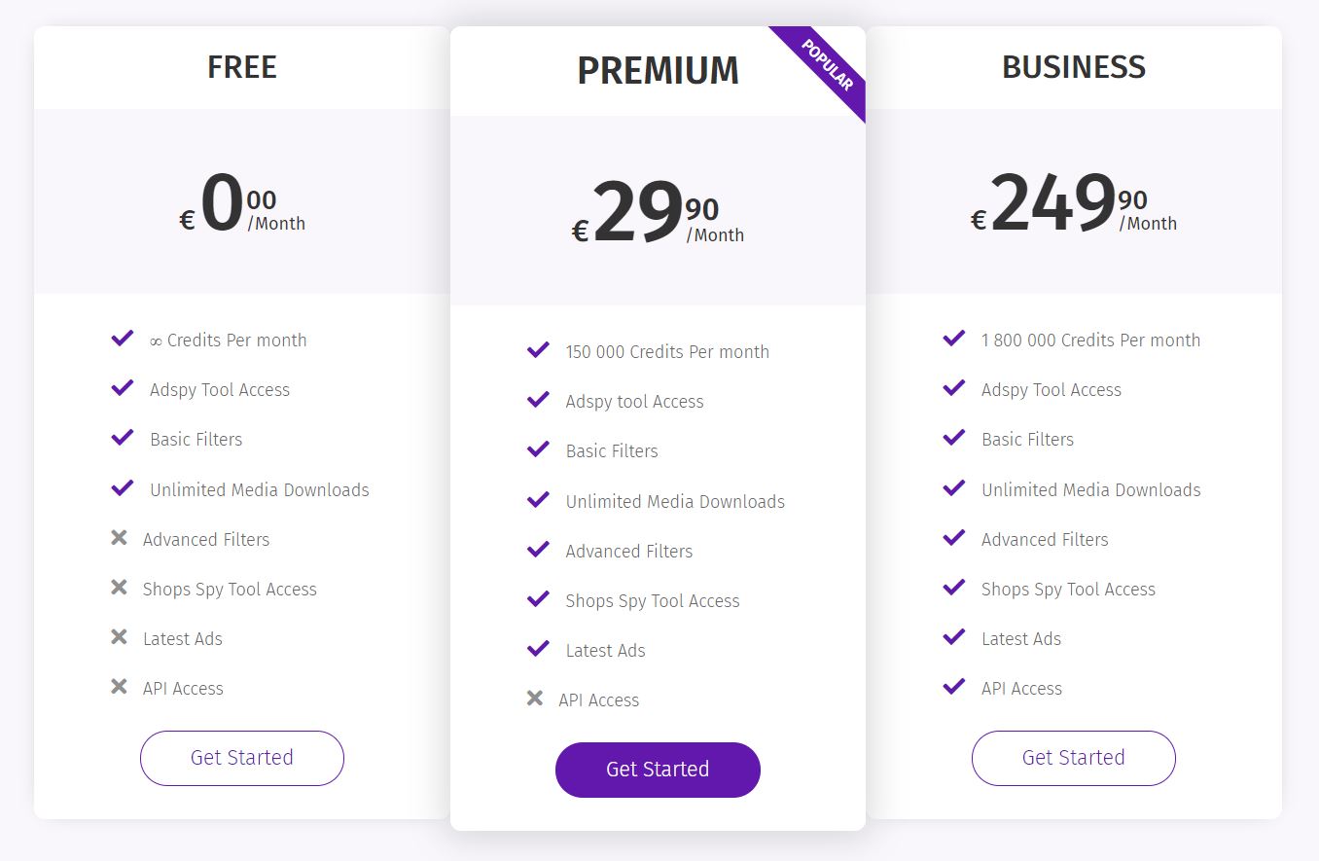Viewport: 1319px width, 861px height.
Task: Select the BUSINESS plan header
Action: (x=1074, y=67)
